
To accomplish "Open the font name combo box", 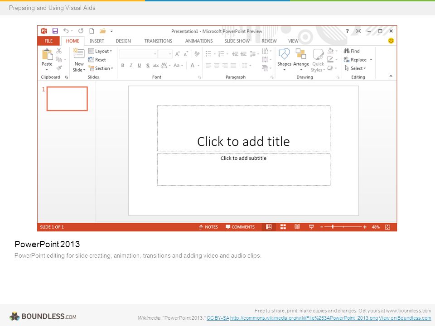I will (x=138, y=54).
